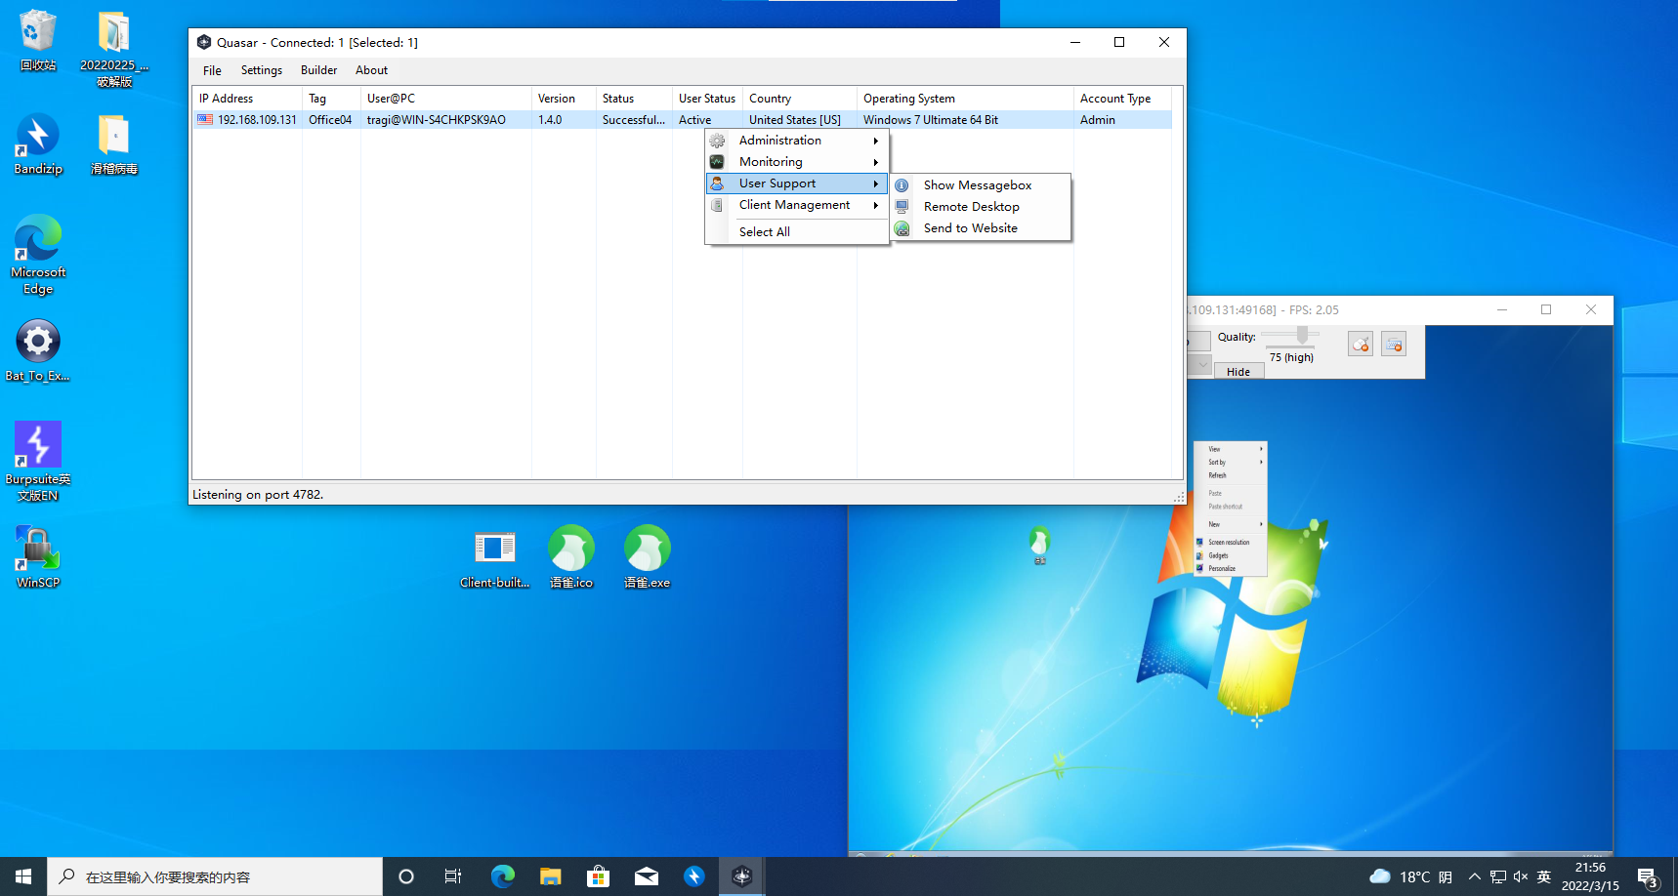
Task: Click the Hide button in remote desktop
Action: [x=1238, y=372]
